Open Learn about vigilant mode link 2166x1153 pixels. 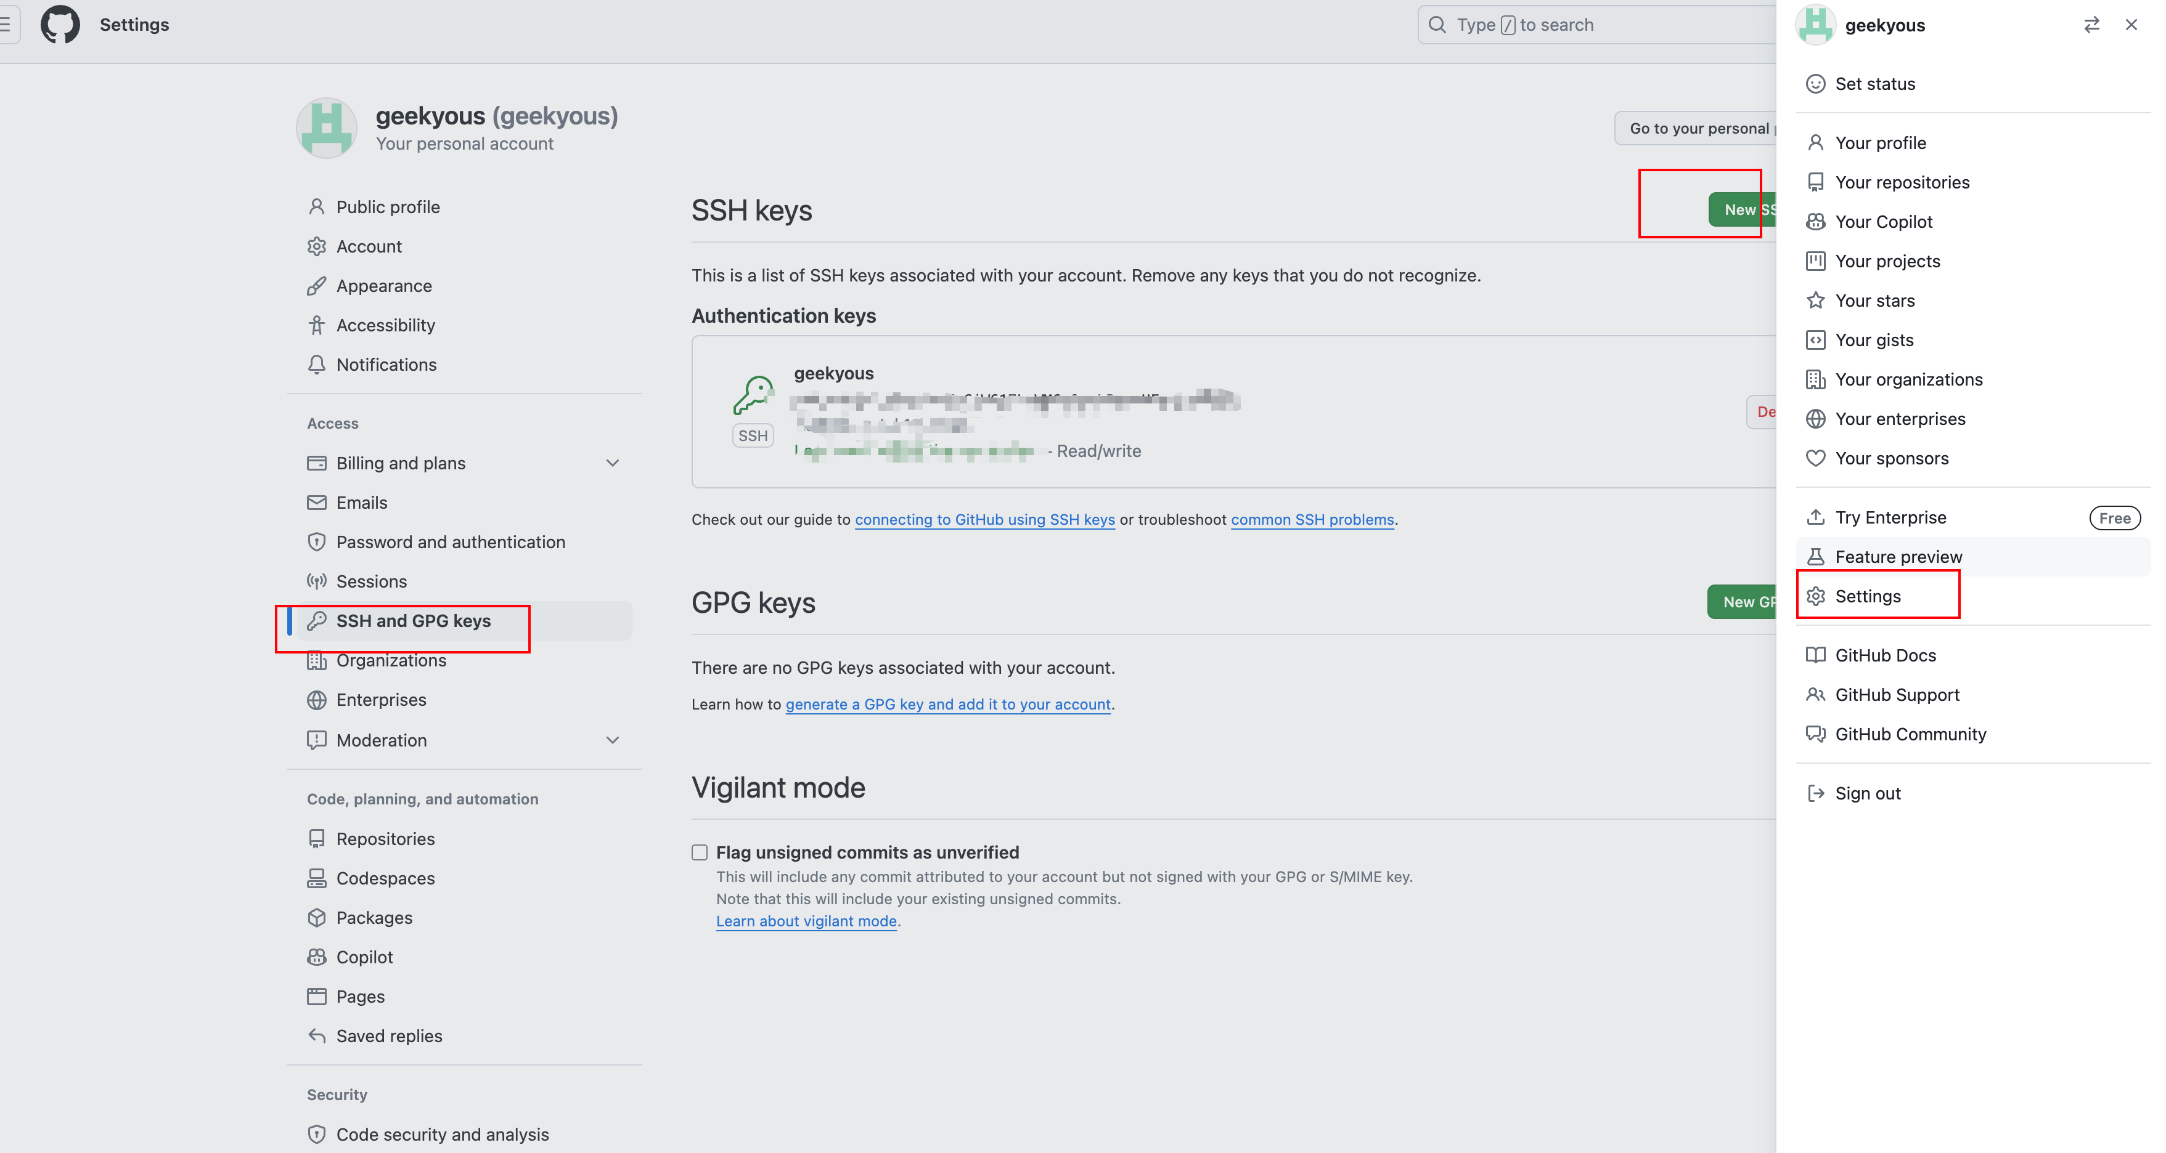(x=806, y=921)
